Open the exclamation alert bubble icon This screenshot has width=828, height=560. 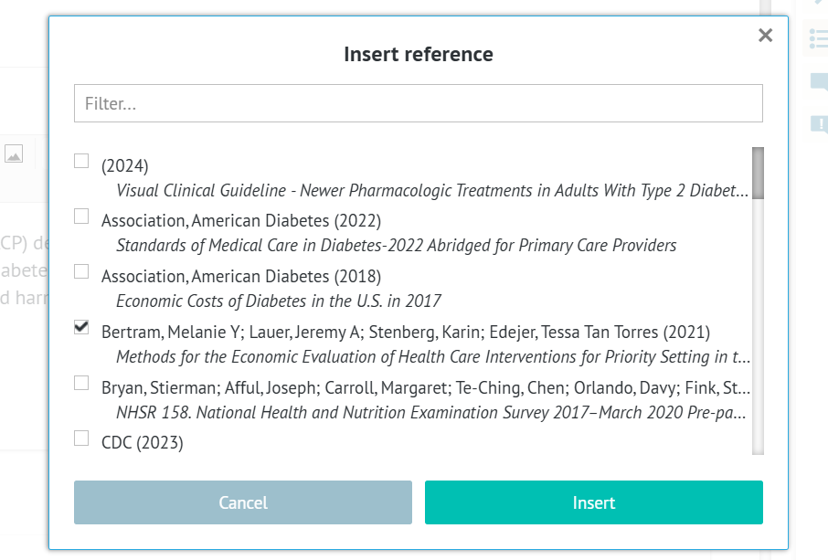click(818, 125)
